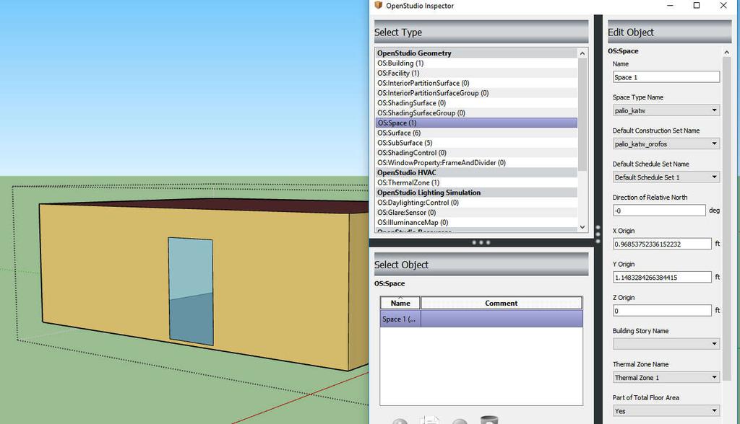Click the highlighted OS:Space (1) type
Screen dimensions: 740x424
click(476, 123)
